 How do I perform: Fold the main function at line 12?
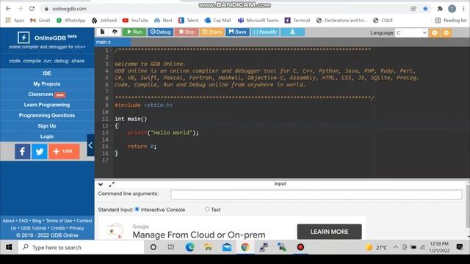(x=111, y=126)
